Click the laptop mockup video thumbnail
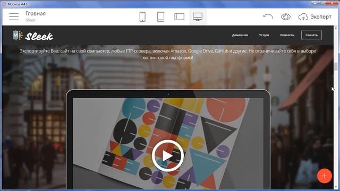The image size is (340, 191). coord(168,143)
